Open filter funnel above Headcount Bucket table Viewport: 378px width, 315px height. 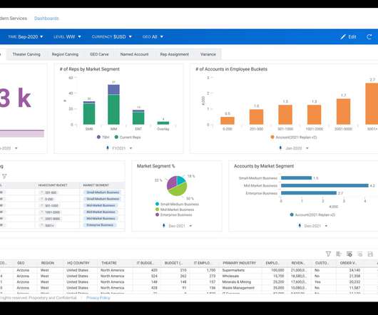(4, 176)
